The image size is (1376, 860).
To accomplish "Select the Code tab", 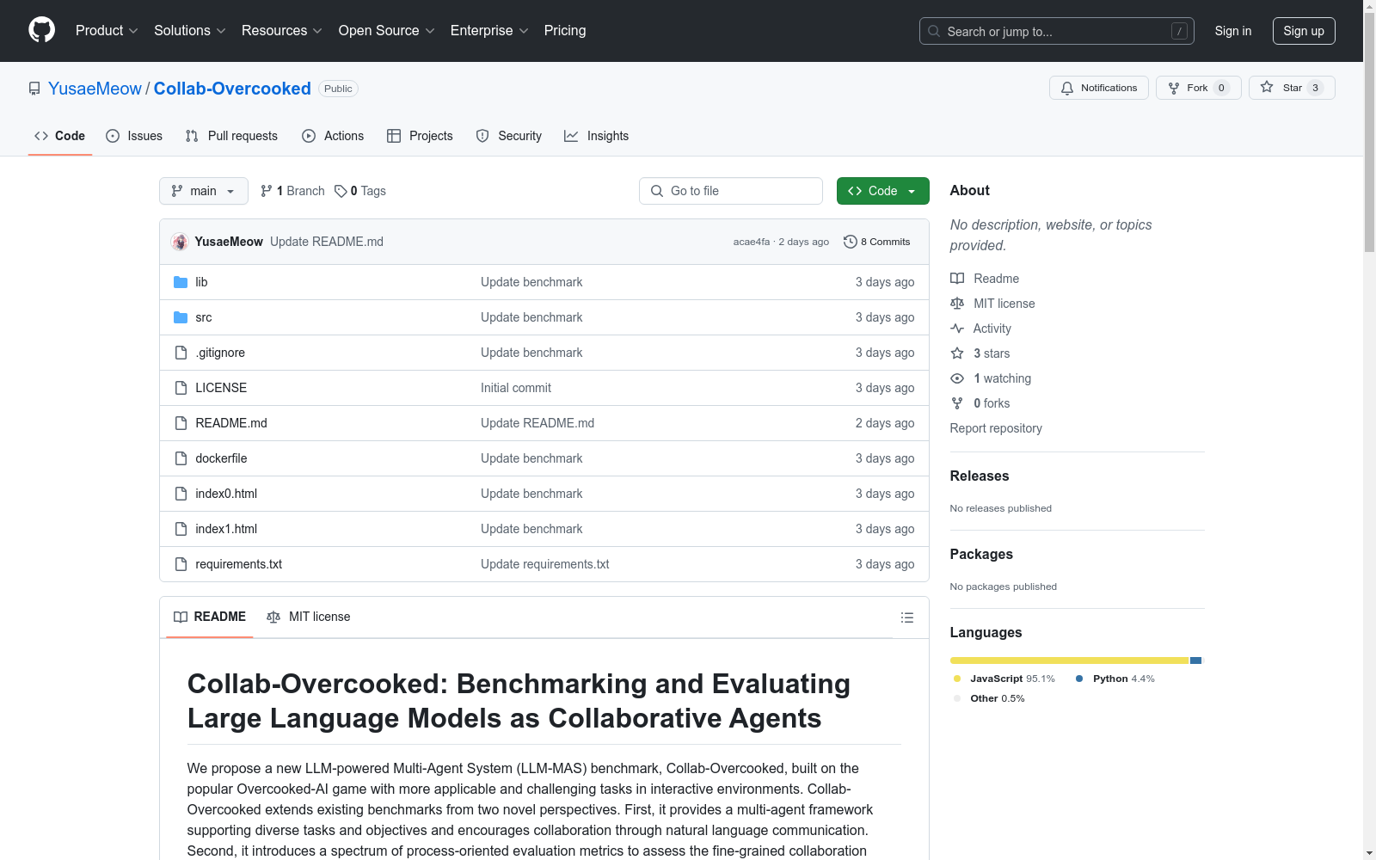I will point(60,136).
